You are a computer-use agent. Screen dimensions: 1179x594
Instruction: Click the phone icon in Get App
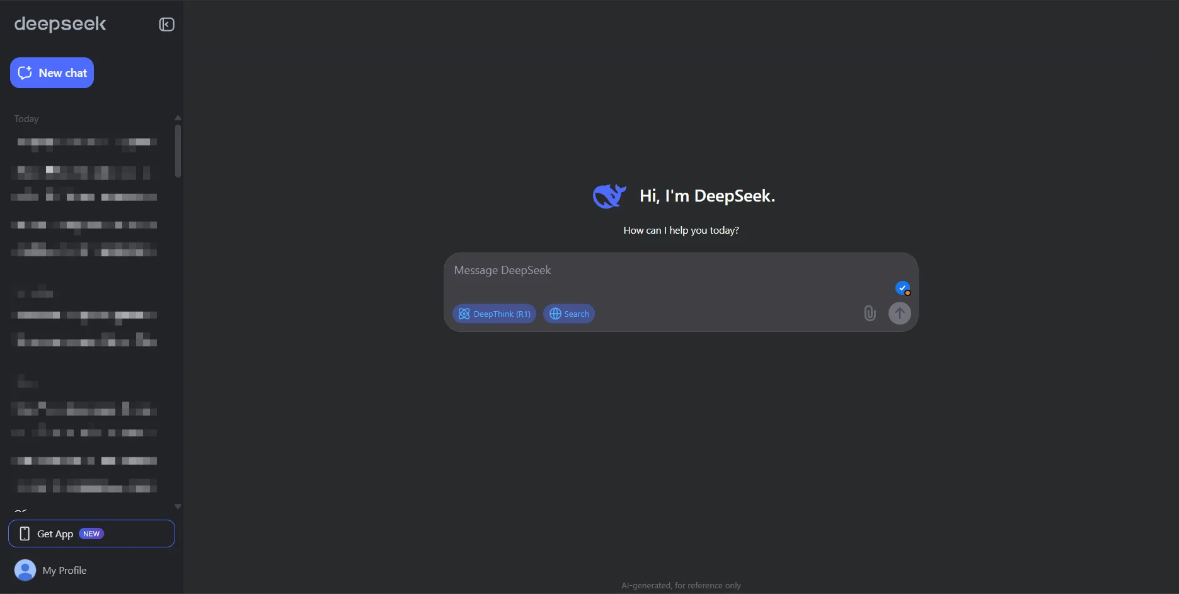[x=25, y=534]
